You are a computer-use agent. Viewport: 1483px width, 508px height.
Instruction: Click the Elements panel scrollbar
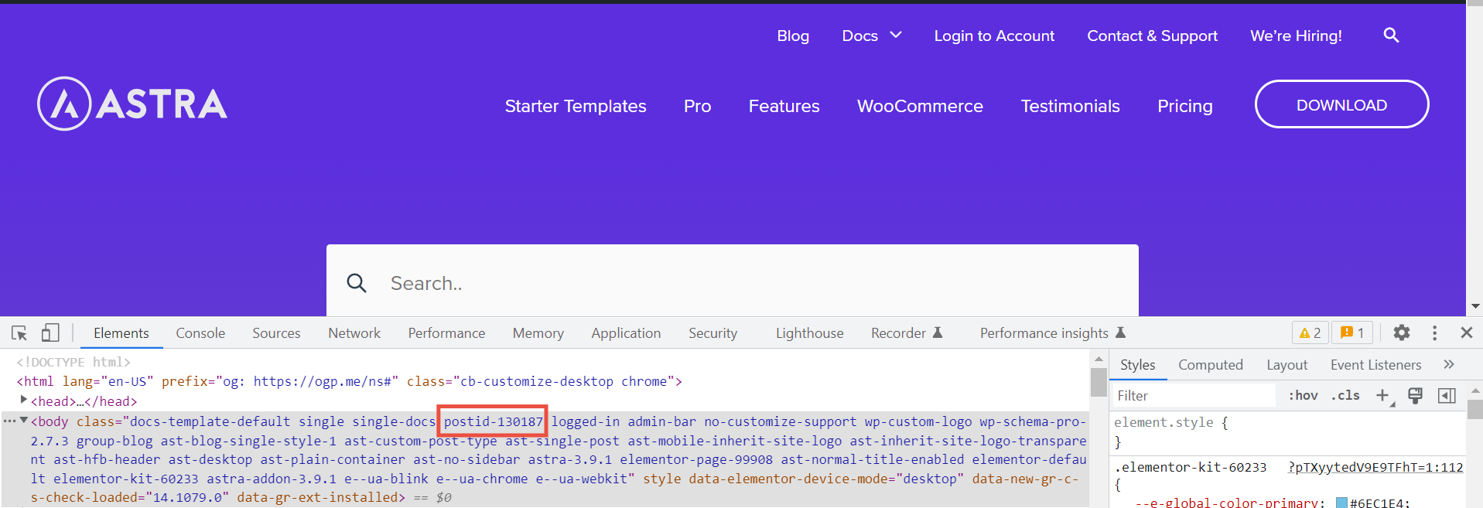click(x=1099, y=382)
